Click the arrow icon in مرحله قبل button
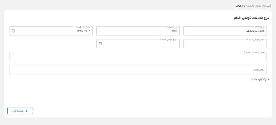Screen dimensions: 276x125 (x=26, y=111)
